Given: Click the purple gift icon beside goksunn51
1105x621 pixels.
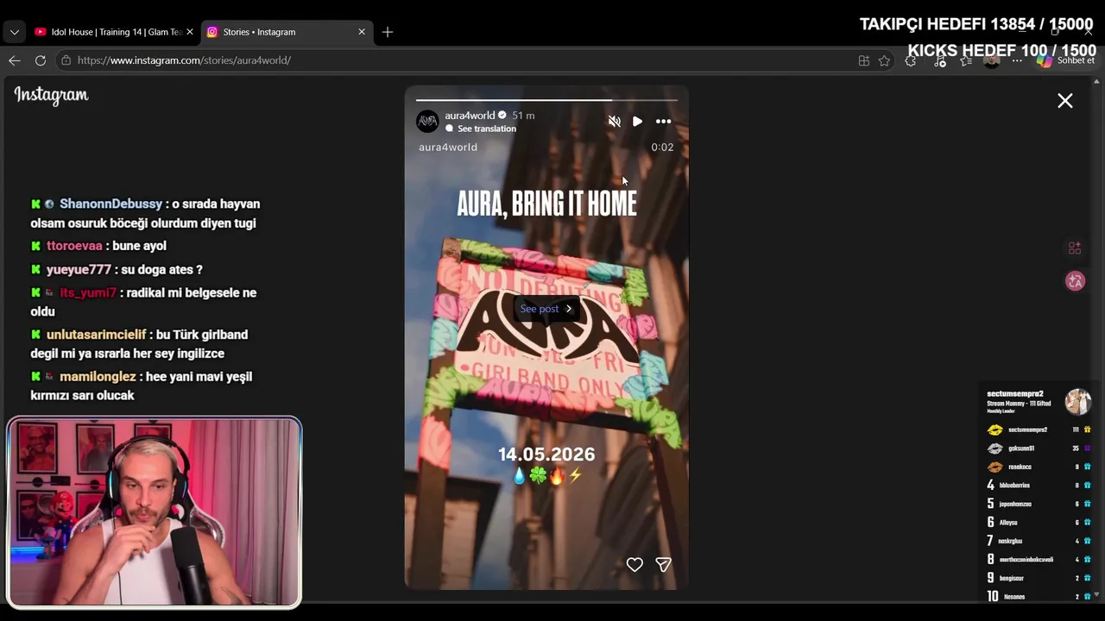Looking at the screenshot, I should 1088,448.
